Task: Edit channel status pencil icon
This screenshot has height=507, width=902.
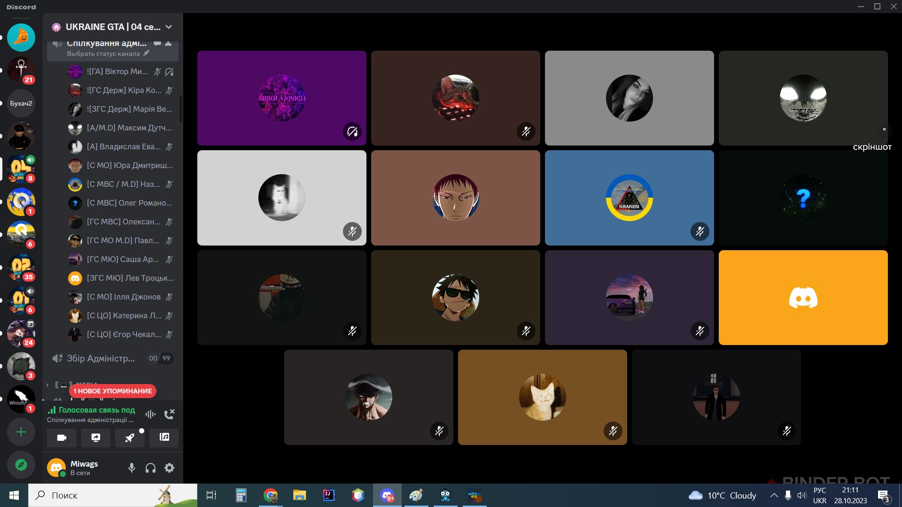Action: coord(147,54)
